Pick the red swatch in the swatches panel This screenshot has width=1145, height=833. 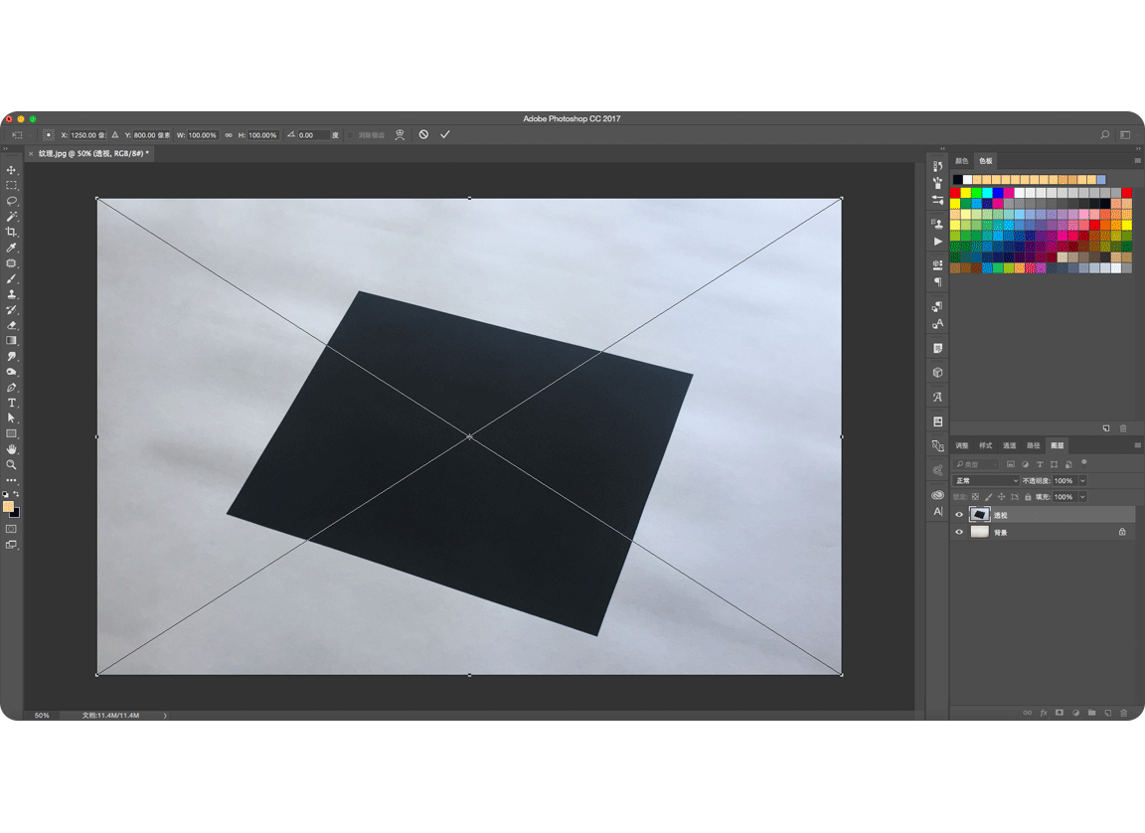(x=955, y=193)
